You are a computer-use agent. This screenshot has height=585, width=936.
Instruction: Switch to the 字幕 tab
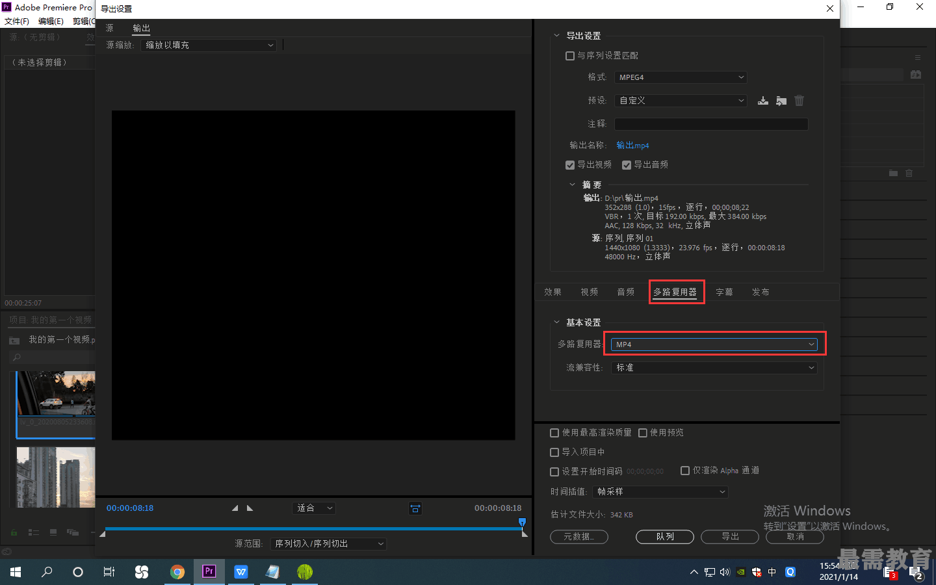pos(725,292)
